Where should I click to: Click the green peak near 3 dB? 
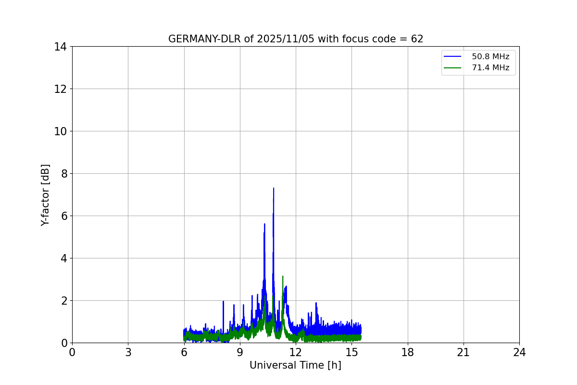[x=283, y=277]
